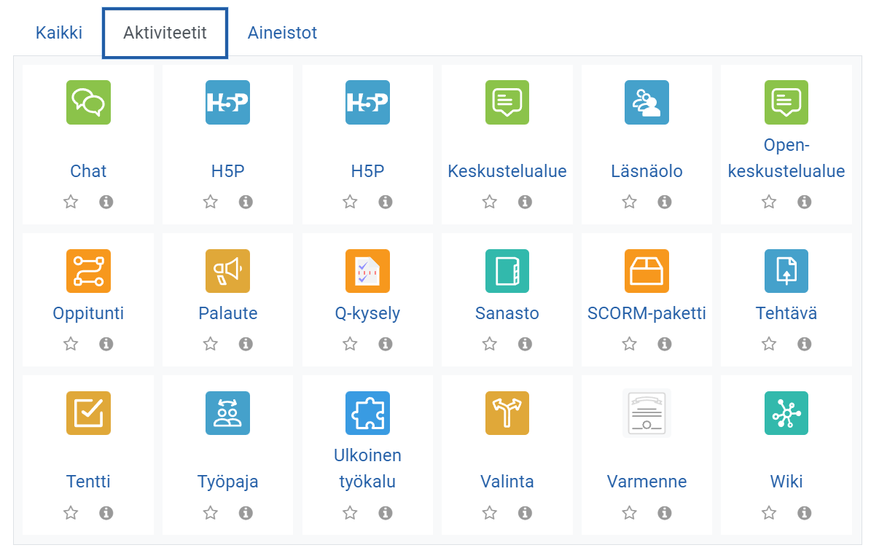871x553 pixels.
Task: Show info about SCORM-paketti
Action: (x=664, y=344)
